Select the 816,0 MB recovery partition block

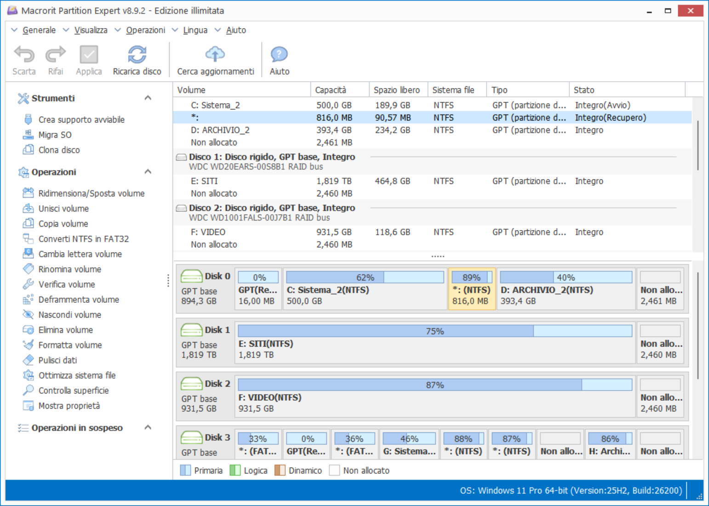coord(472,289)
